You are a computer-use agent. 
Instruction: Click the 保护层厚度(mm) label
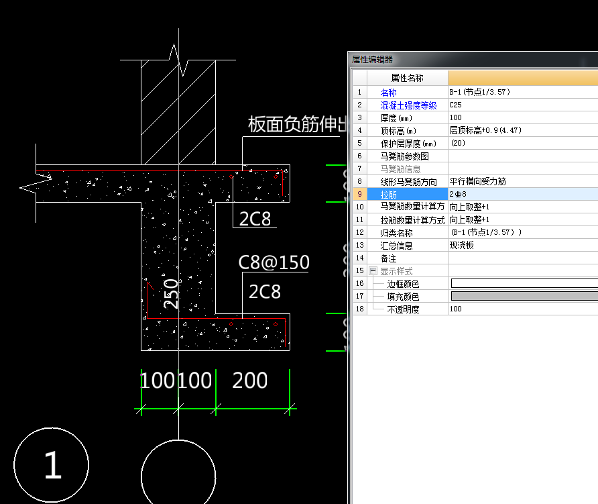(x=408, y=144)
